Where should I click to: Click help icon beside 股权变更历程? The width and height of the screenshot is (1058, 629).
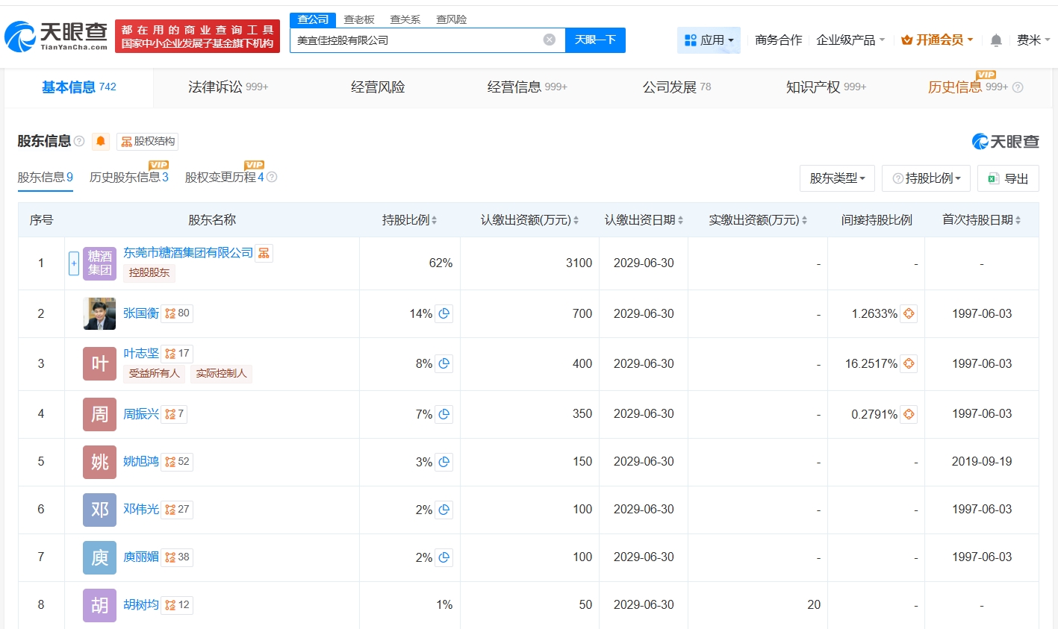pos(272,178)
